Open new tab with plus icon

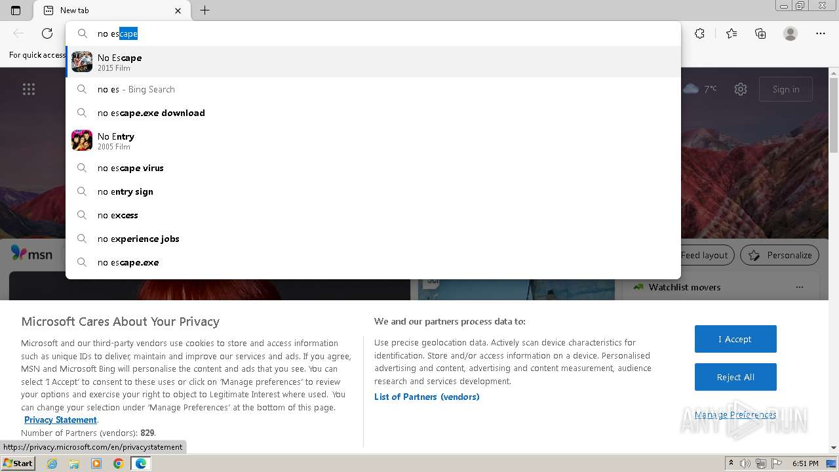[205, 10]
